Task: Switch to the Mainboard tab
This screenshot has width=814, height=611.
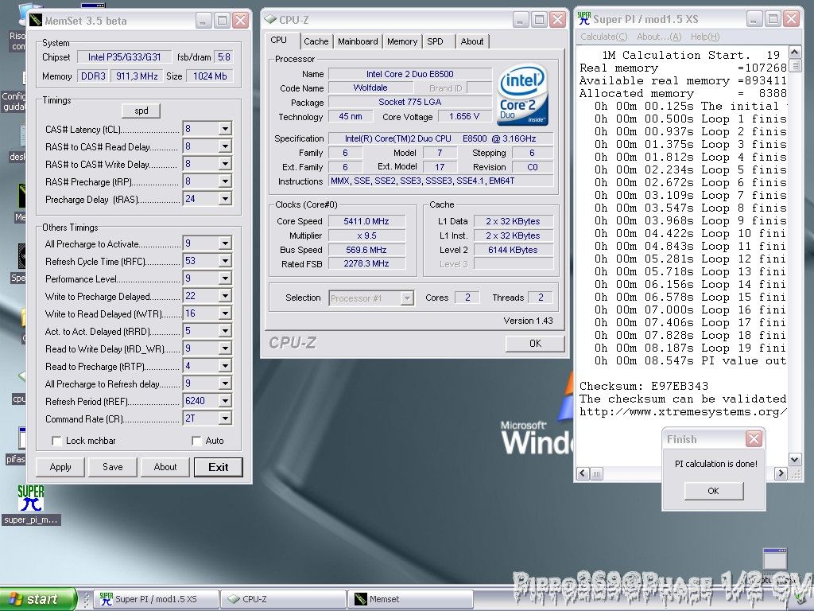Action: click(358, 41)
